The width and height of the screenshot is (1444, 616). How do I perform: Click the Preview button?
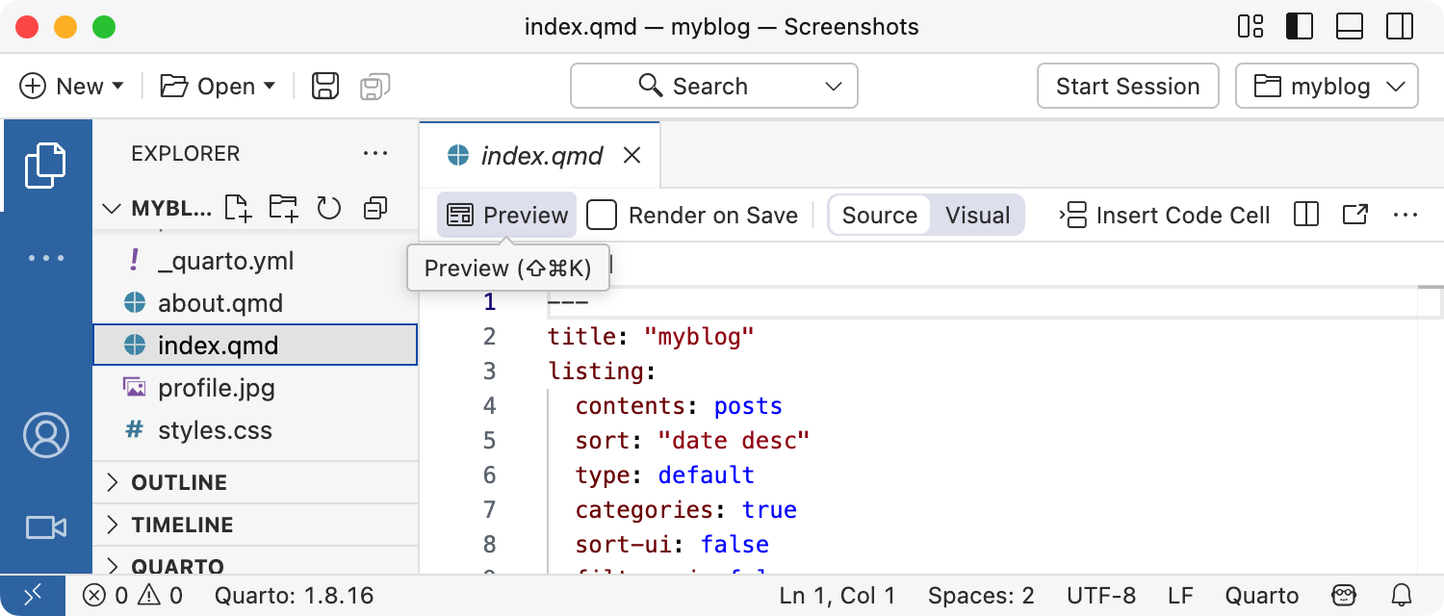(x=507, y=215)
